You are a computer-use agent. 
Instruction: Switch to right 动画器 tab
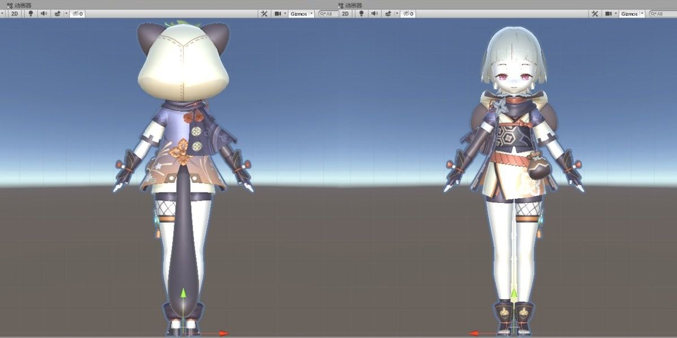[350, 5]
